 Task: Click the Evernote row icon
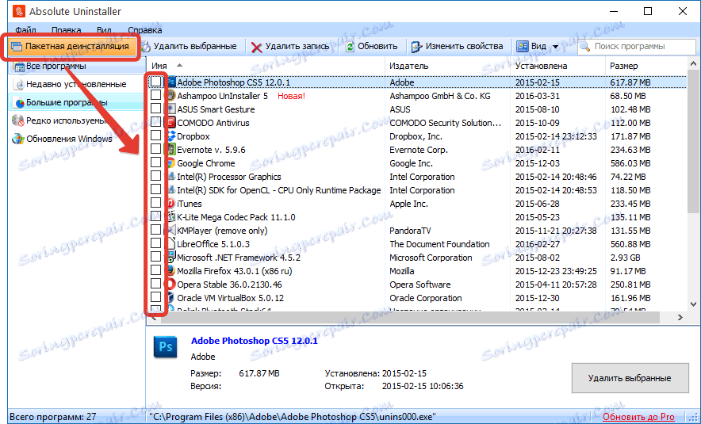point(170,149)
